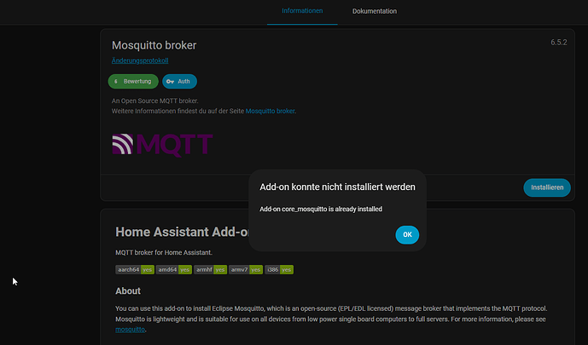
Task: Click the Installieren button
Action: pos(547,187)
